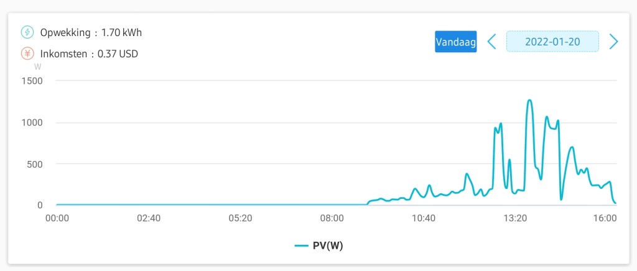The width and height of the screenshot is (637, 271).
Task: Click the highest peak near 1250 W
Action: [x=529, y=100]
